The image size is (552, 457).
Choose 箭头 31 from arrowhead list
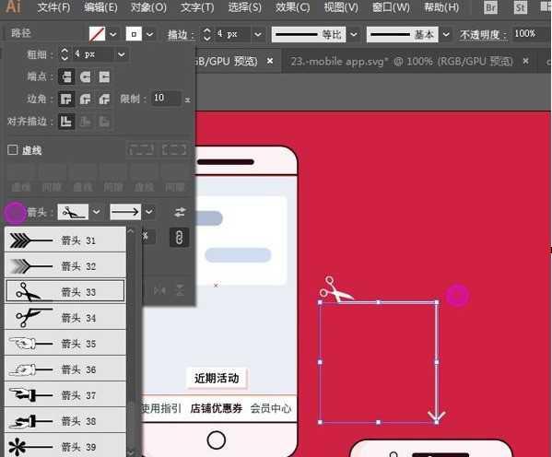point(65,240)
